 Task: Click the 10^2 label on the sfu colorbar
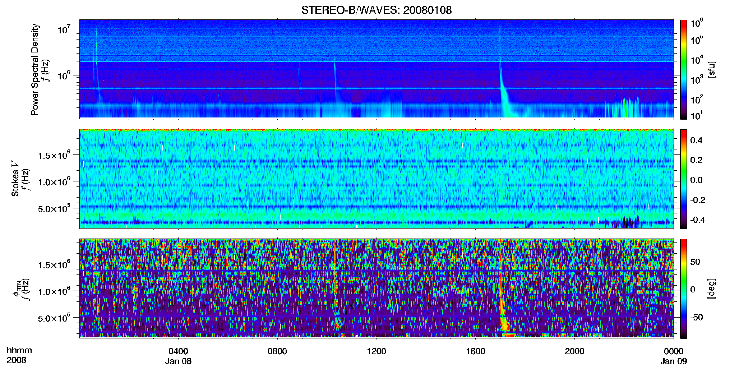(697, 99)
